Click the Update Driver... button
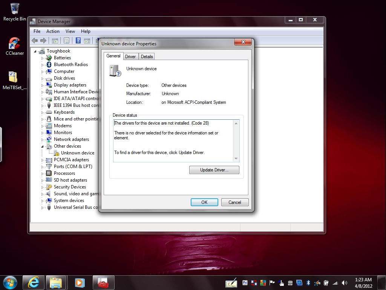The width and height of the screenshot is (386, 290). click(x=214, y=170)
